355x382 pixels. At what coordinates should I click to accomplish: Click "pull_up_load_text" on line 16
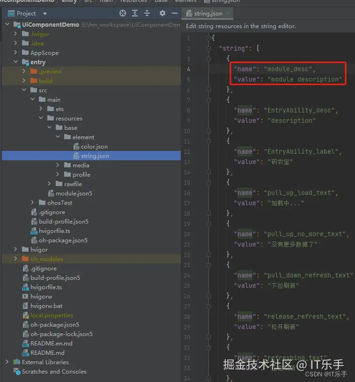pyautogui.click(x=299, y=193)
